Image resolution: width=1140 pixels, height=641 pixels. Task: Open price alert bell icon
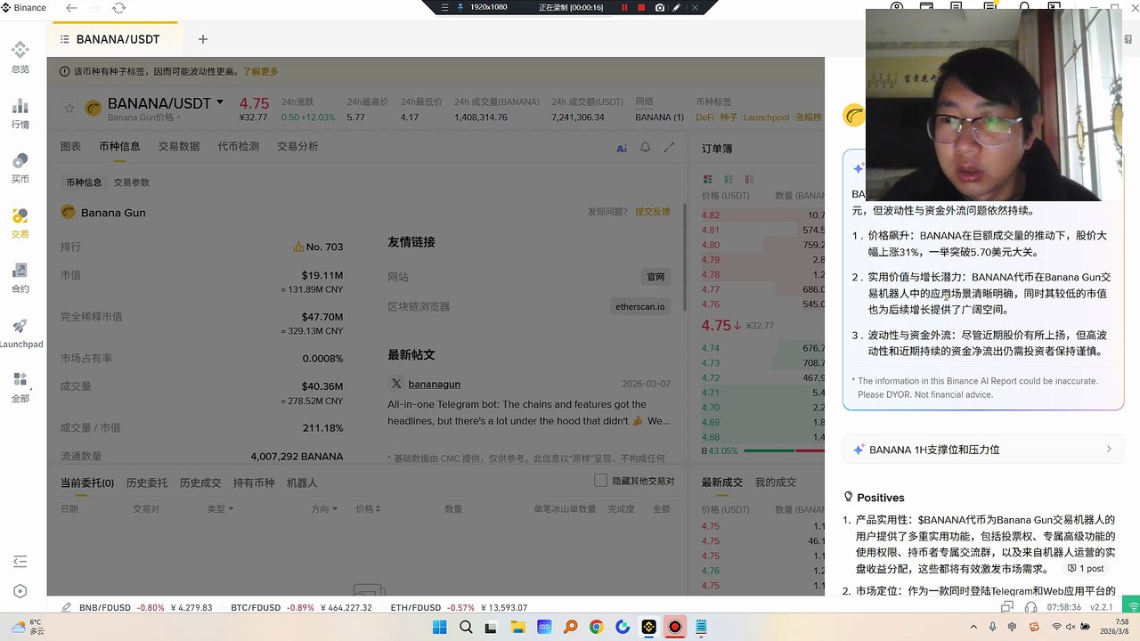pyautogui.click(x=646, y=148)
